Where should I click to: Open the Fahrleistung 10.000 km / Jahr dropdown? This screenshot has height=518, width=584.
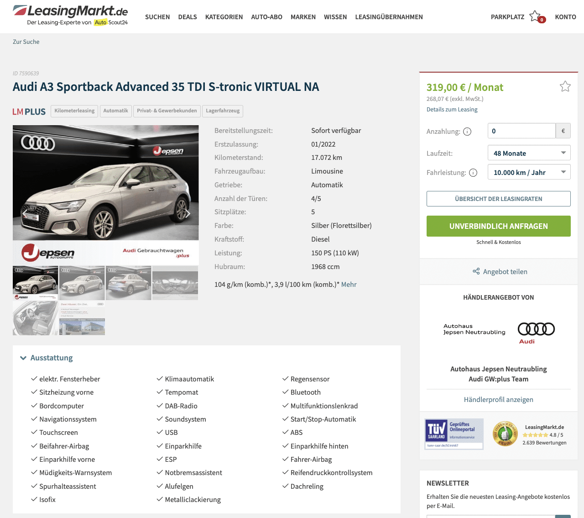point(529,172)
